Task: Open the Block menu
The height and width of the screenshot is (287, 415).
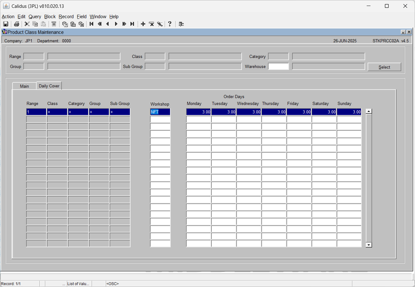Action: pyautogui.click(x=50, y=17)
